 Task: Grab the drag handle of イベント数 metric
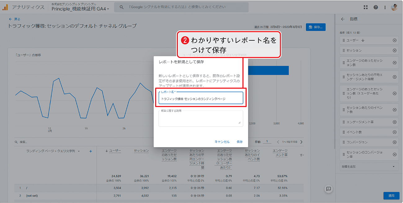click(x=343, y=132)
